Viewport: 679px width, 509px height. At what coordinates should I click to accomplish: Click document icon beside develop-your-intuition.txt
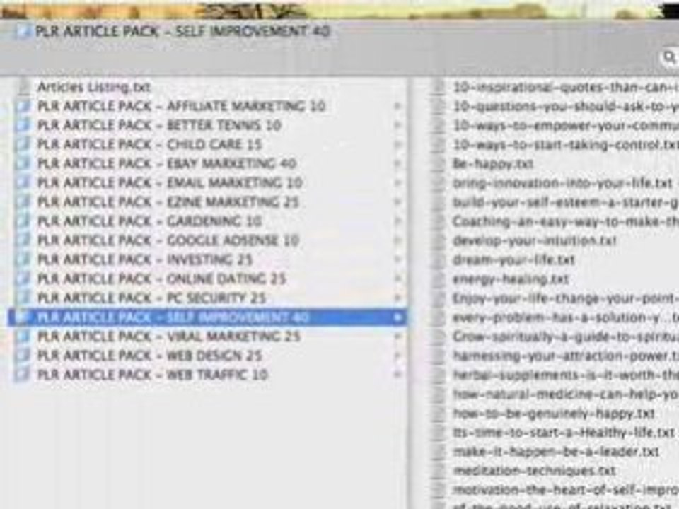click(x=439, y=240)
